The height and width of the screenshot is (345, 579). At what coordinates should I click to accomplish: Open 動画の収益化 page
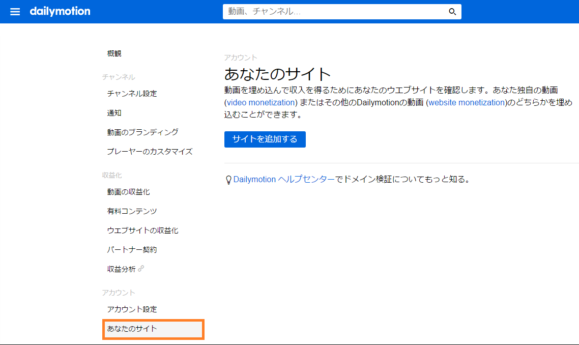[128, 192]
